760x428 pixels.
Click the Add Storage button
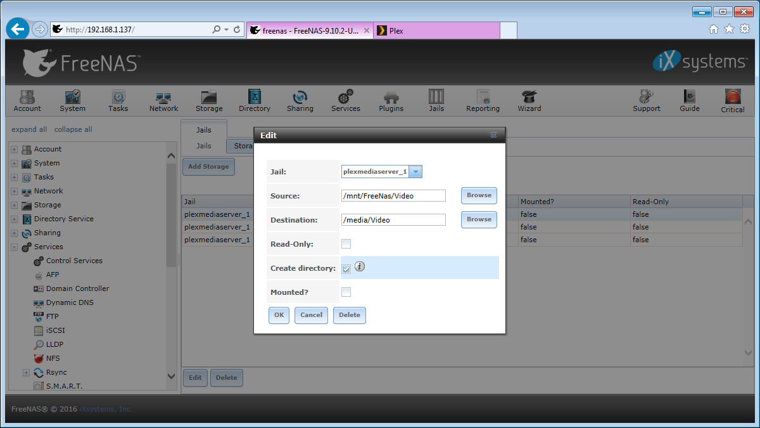pyautogui.click(x=208, y=167)
